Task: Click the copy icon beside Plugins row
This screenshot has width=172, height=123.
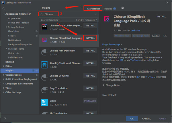Action: (36, 71)
